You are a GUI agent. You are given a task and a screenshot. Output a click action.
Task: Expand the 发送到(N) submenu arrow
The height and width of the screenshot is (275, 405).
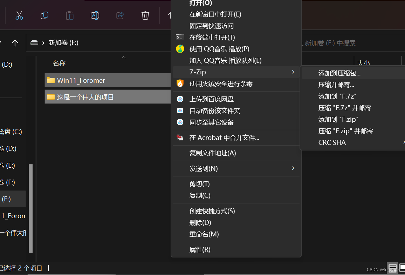(293, 168)
